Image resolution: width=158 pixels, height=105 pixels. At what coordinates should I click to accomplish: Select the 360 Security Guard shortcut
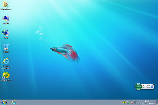pos(6,77)
